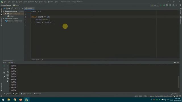This screenshot has height=102, width=182.
Task: Expand External Libraries node
Action: point(3,18)
